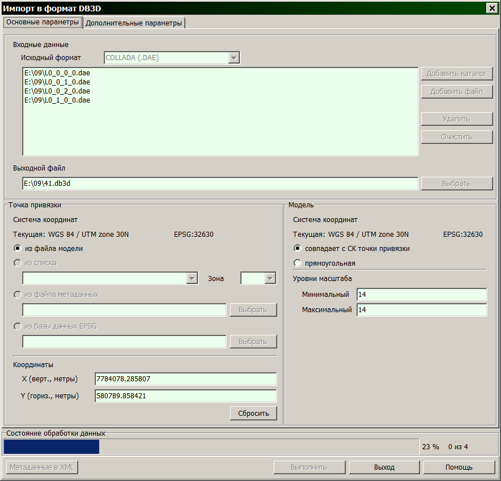Expand the Зона dropdown
The image size is (501, 481).
(x=270, y=278)
